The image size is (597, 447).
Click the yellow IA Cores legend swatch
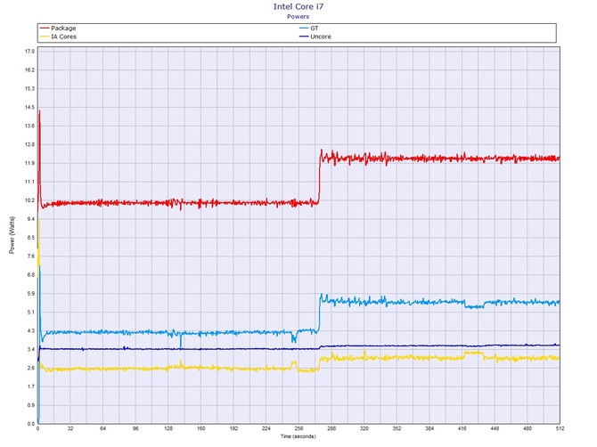(x=45, y=37)
